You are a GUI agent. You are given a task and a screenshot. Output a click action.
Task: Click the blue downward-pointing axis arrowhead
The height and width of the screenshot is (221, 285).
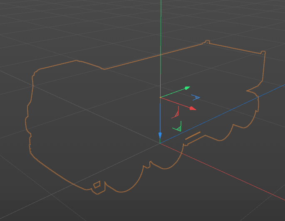[x=160, y=135]
